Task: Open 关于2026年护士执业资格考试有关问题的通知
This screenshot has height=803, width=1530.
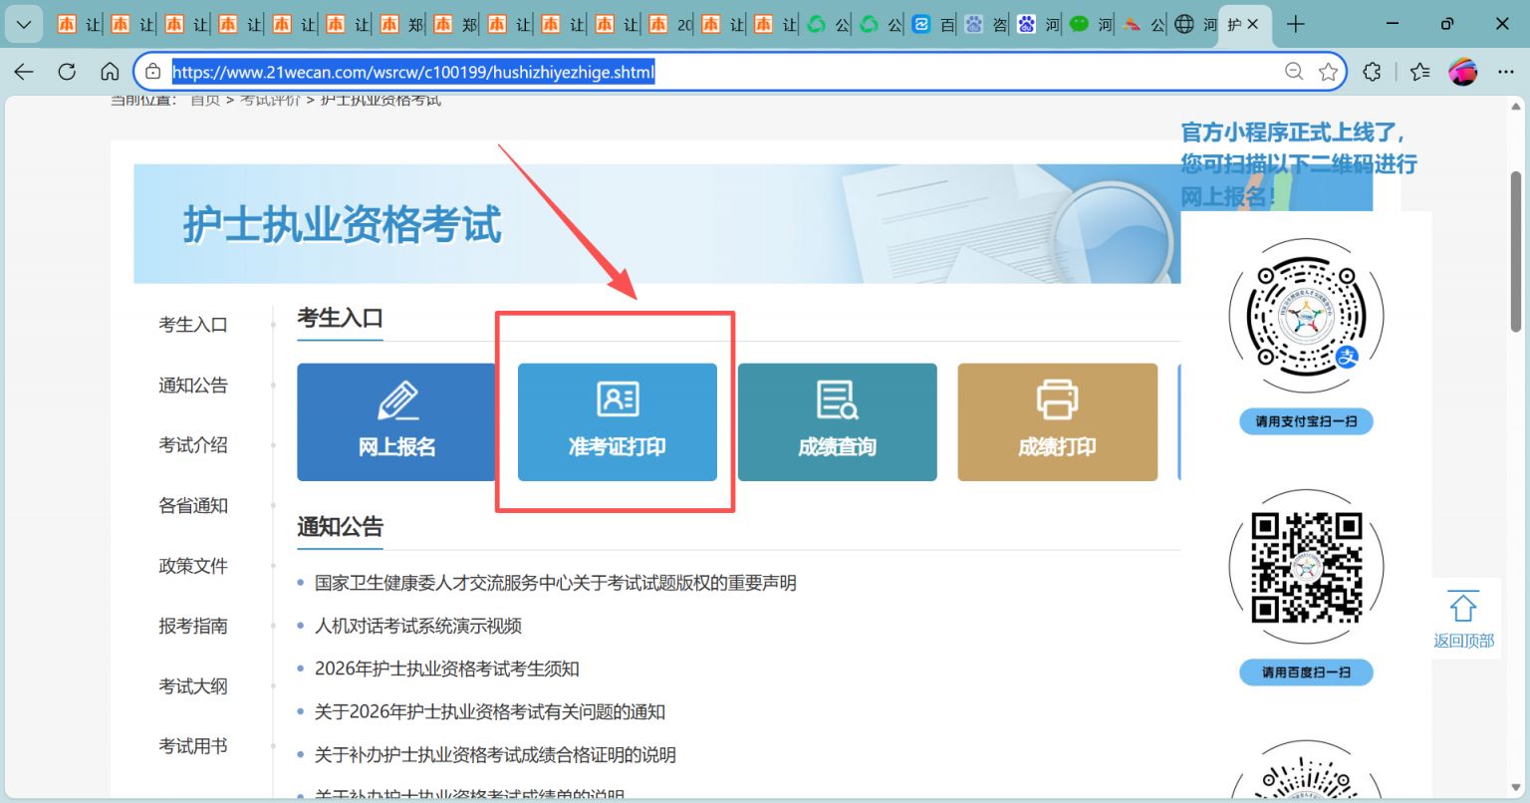Action: [x=490, y=712]
